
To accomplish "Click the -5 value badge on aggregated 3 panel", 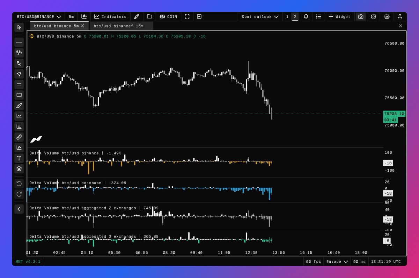I will 387,241.
